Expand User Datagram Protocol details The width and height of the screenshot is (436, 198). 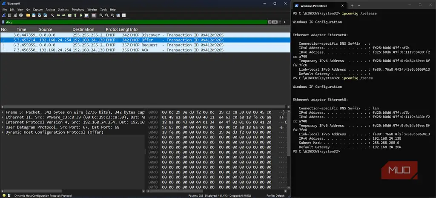click(x=3, y=127)
